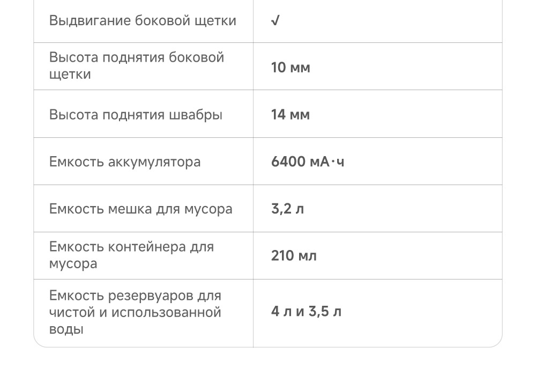
Task: Click the "6400" battery capacity number
Action: (x=288, y=162)
